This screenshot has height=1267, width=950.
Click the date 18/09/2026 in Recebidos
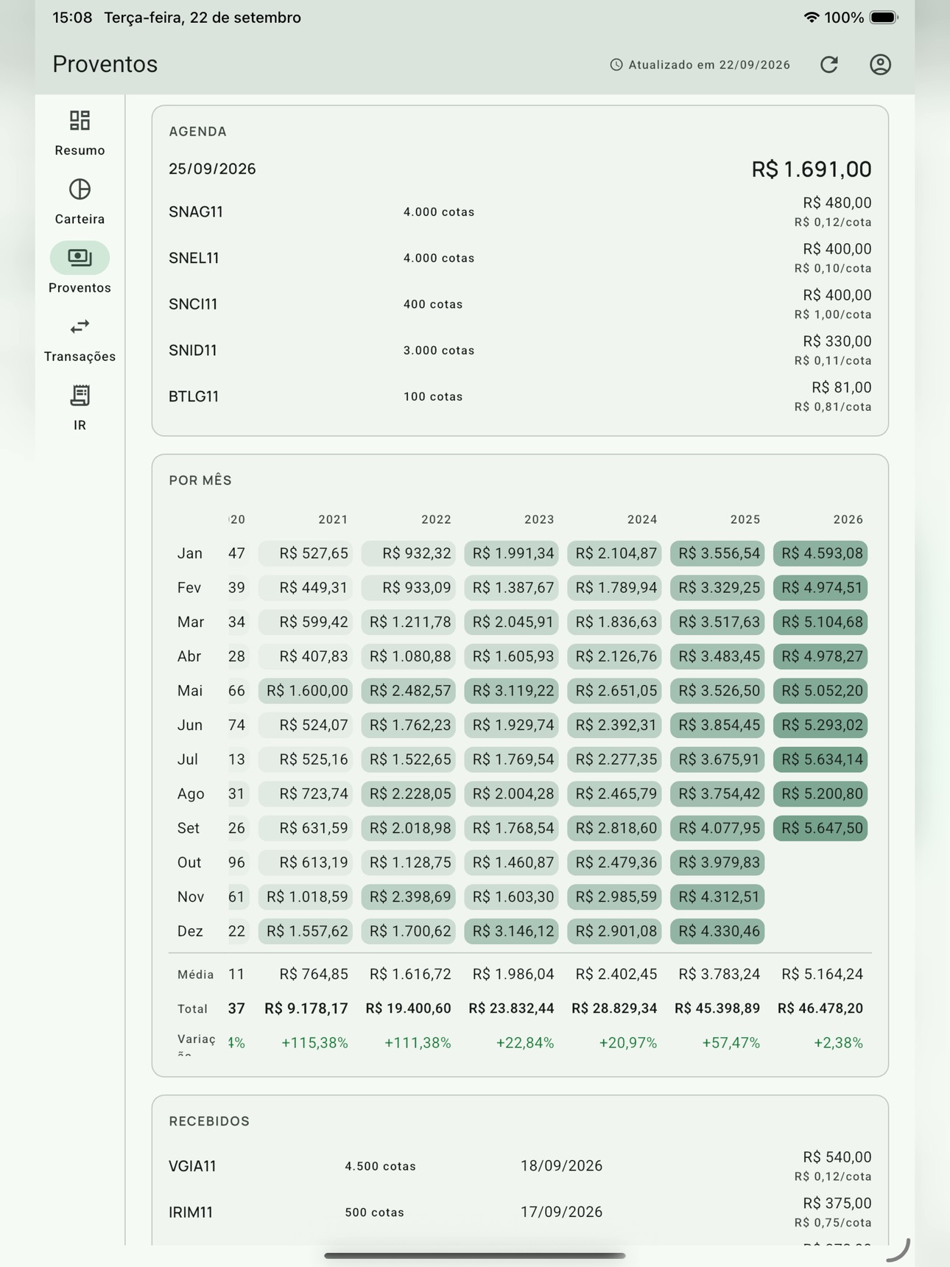click(x=561, y=1166)
